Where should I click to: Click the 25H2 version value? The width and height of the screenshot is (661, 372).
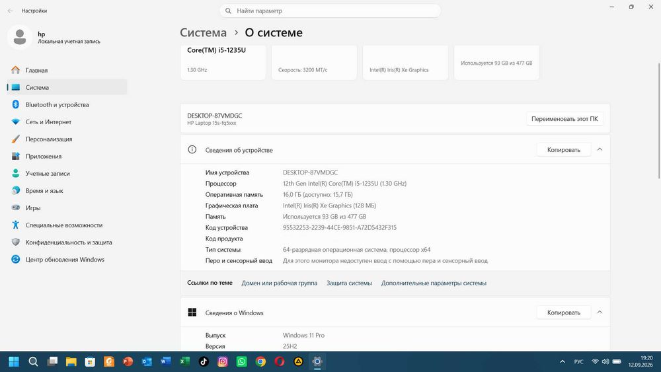pos(290,346)
